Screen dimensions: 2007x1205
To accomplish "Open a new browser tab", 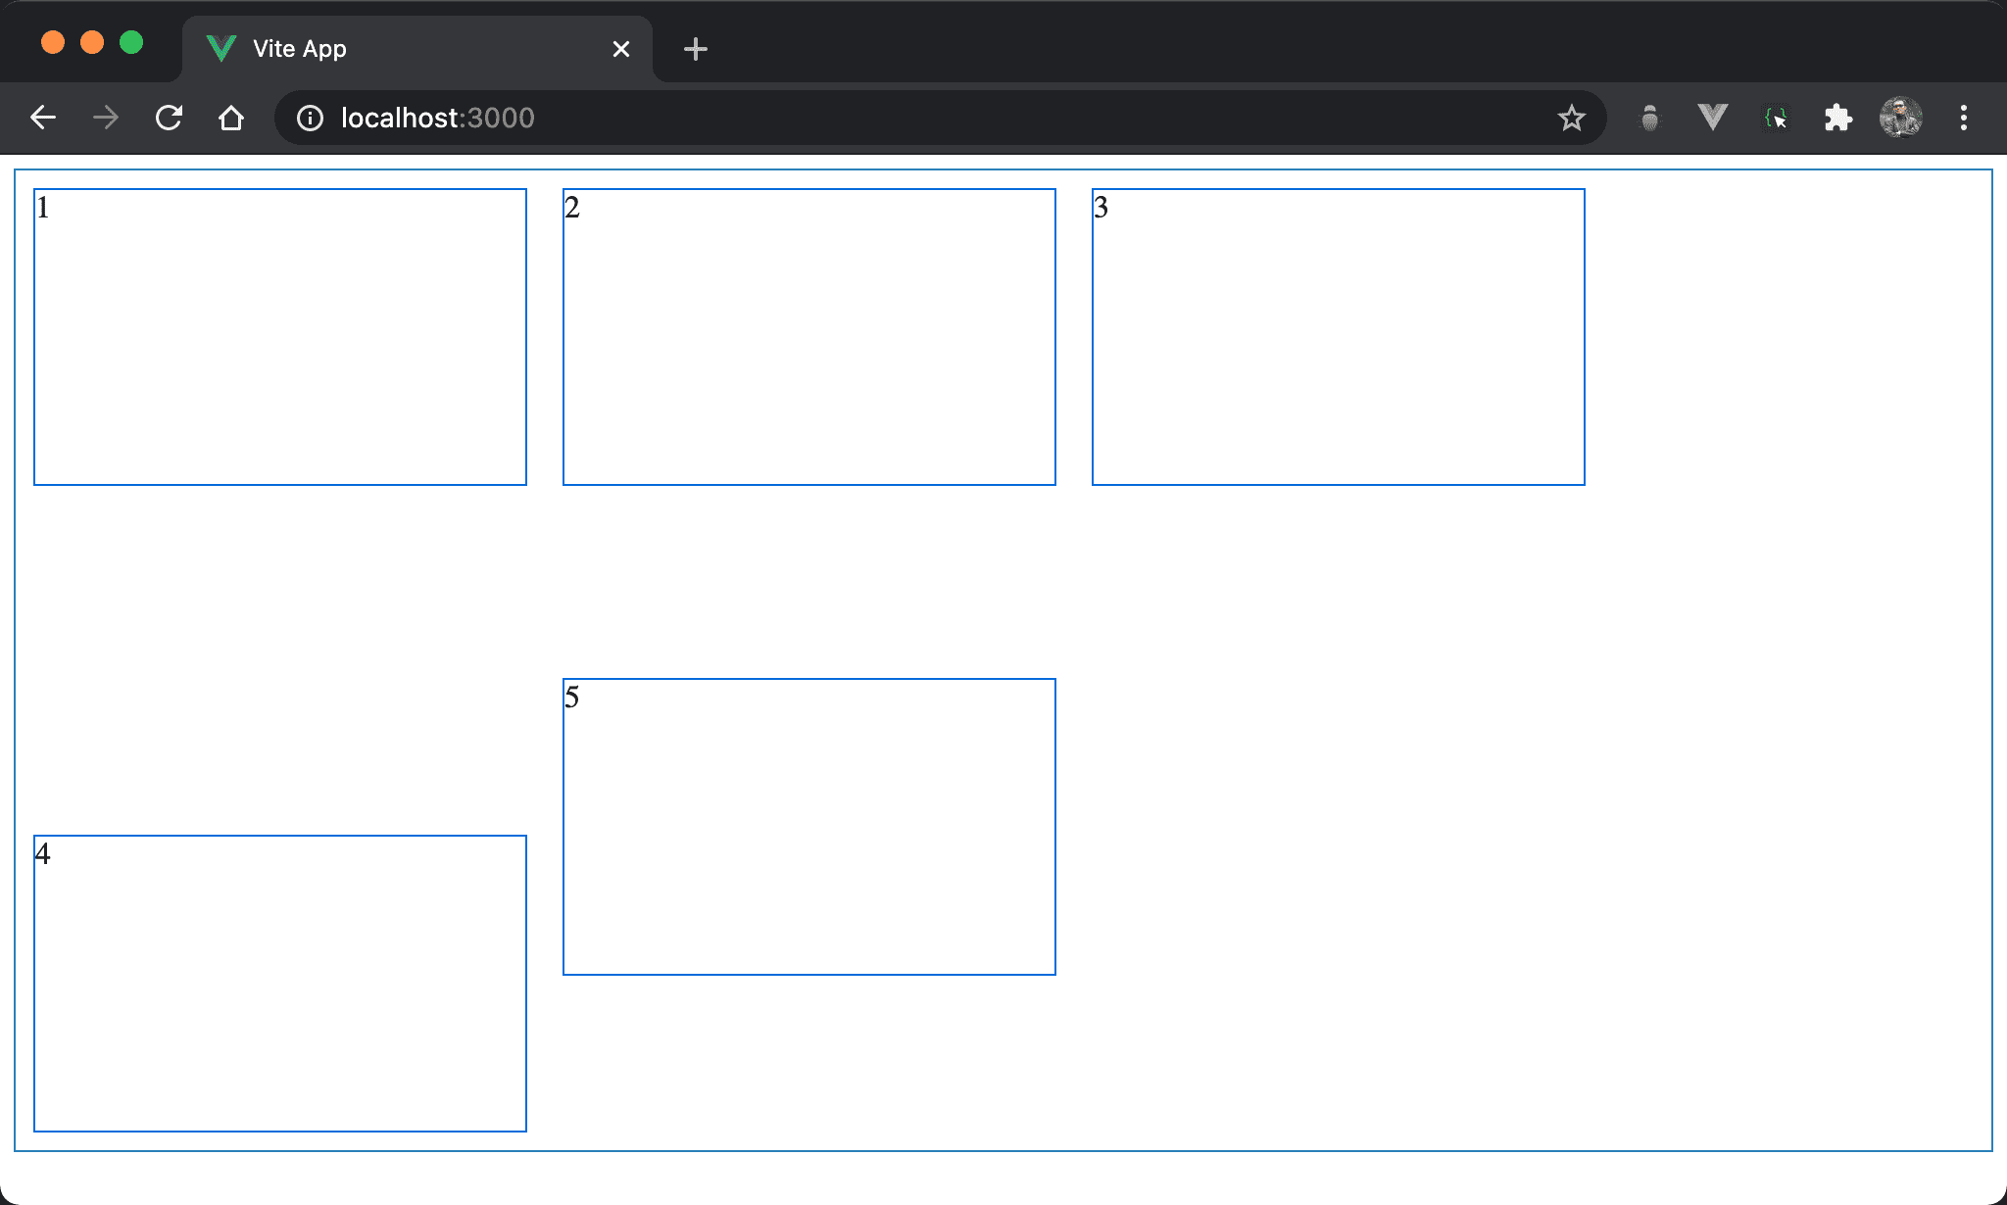I will 696,49.
